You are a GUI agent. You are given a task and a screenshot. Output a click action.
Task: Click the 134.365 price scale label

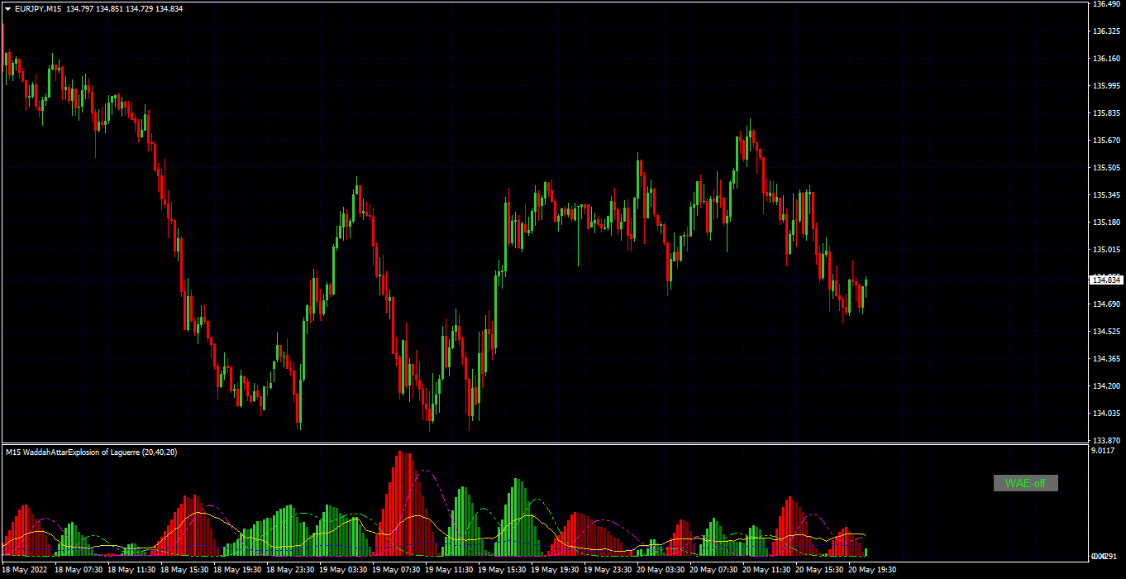(1106, 359)
